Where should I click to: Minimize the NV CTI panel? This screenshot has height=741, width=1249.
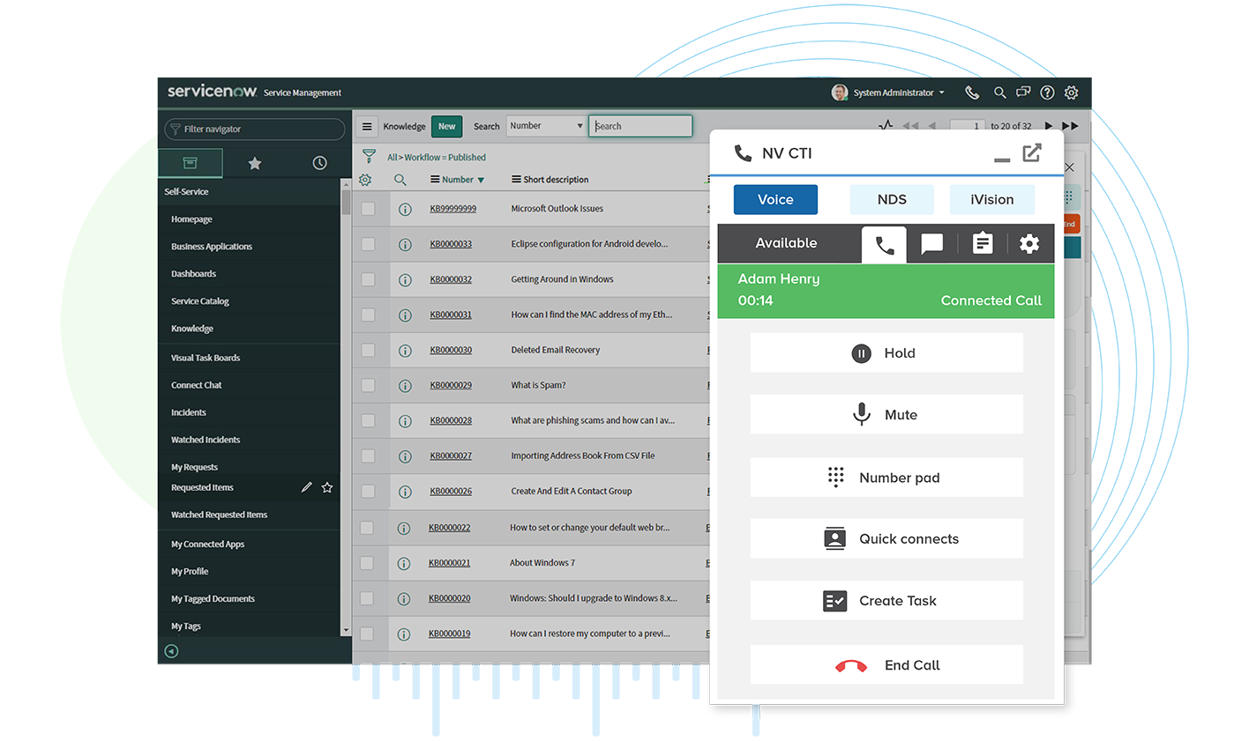[1002, 159]
